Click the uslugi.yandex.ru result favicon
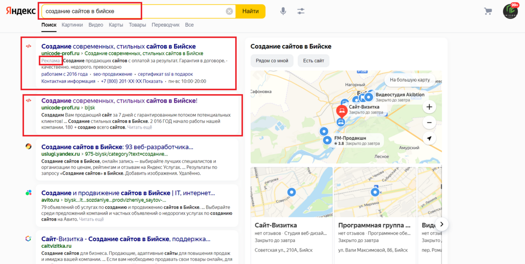The image size is (525, 264). (x=29, y=146)
